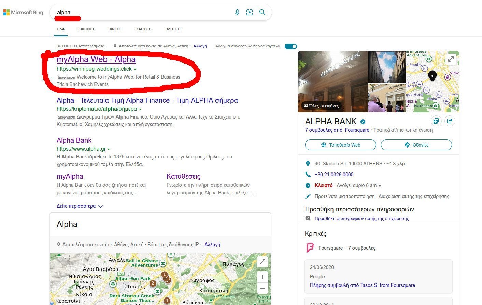
Task: Zoom out on the Alpha map
Action: tap(262, 288)
